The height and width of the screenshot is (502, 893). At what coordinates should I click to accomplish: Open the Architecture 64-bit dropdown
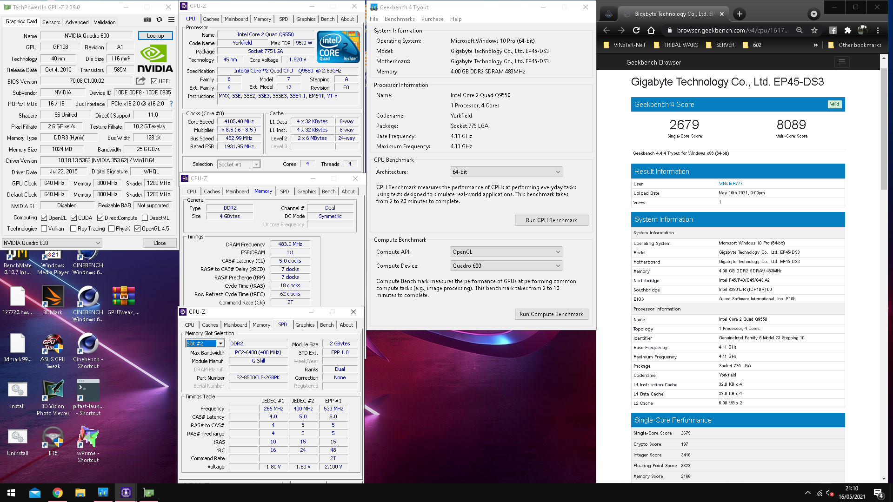(x=506, y=172)
